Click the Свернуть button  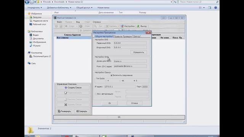[x=82, y=112]
